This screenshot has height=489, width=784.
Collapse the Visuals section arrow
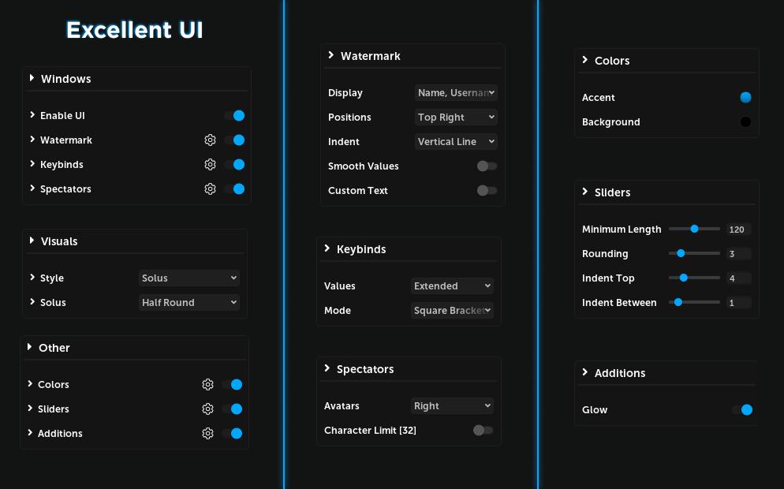pos(32,241)
